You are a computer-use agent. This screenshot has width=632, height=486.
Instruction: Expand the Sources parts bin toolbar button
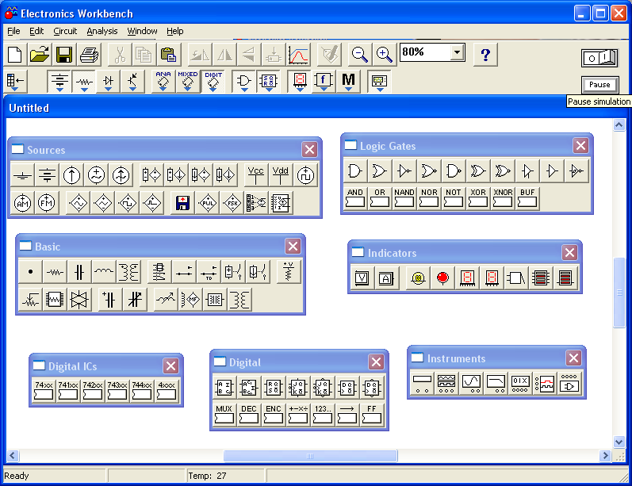click(x=59, y=82)
